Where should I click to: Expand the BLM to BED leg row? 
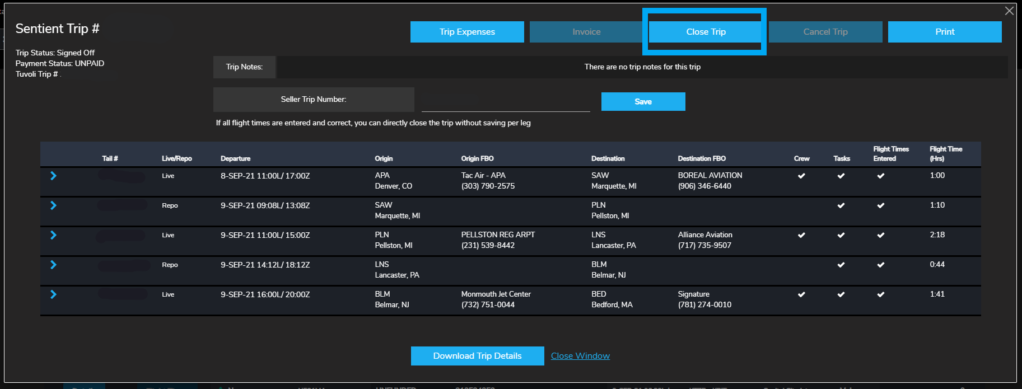click(x=53, y=294)
